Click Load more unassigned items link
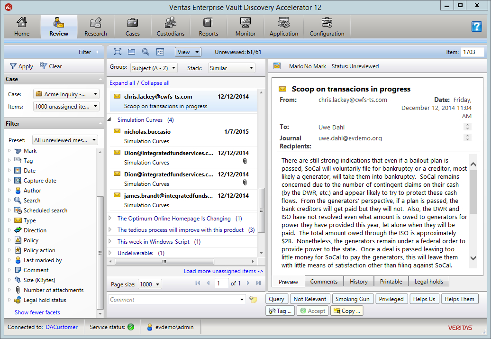The height and width of the screenshot is (339, 491). coord(223,271)
